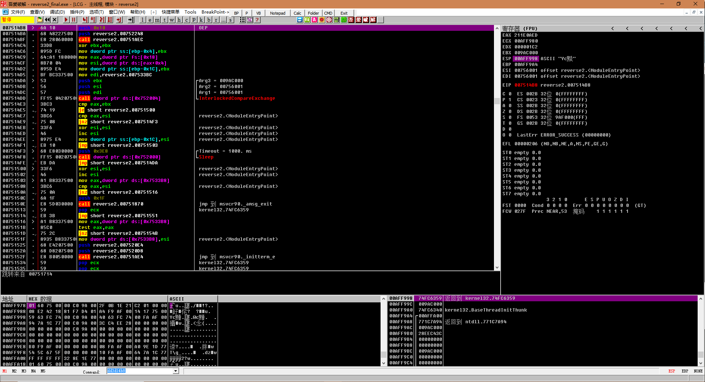The image size is (705, 382).
Task: Toggle the M5 memory dump button
Action: 43,371
